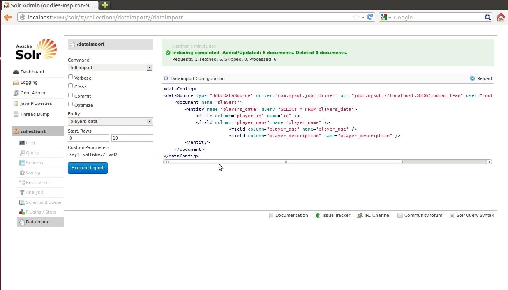
Task: Open the Issue Tracker link
Action: [336, 216]
